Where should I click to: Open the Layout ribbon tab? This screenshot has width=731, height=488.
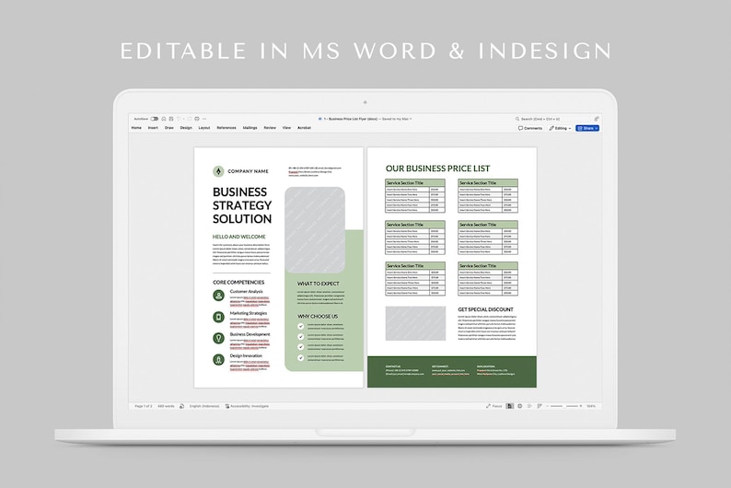click(x=204, y=128)
